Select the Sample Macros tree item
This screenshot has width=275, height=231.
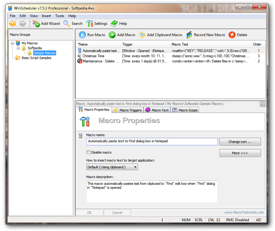point(44,53)
